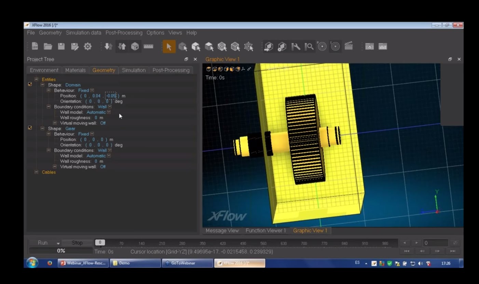Click the down-arrow import geometry icon
This screenshot has height=284, width=479.
pyautogui.click(x=108, y=47)
